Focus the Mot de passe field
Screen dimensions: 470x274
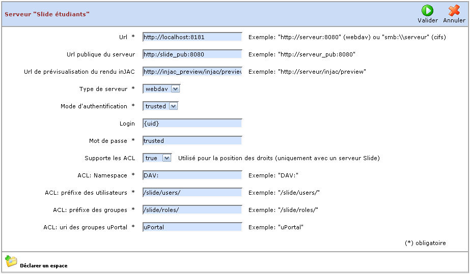click(192, 141)
